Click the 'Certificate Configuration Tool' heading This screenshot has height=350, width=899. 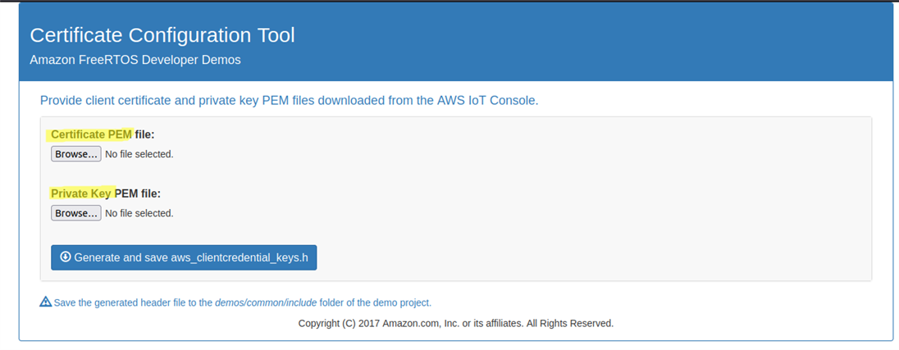pyautogui.click(x=162, y=35)
